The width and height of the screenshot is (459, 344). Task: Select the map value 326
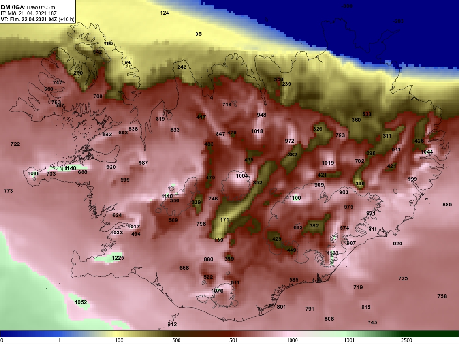point(318,129)
